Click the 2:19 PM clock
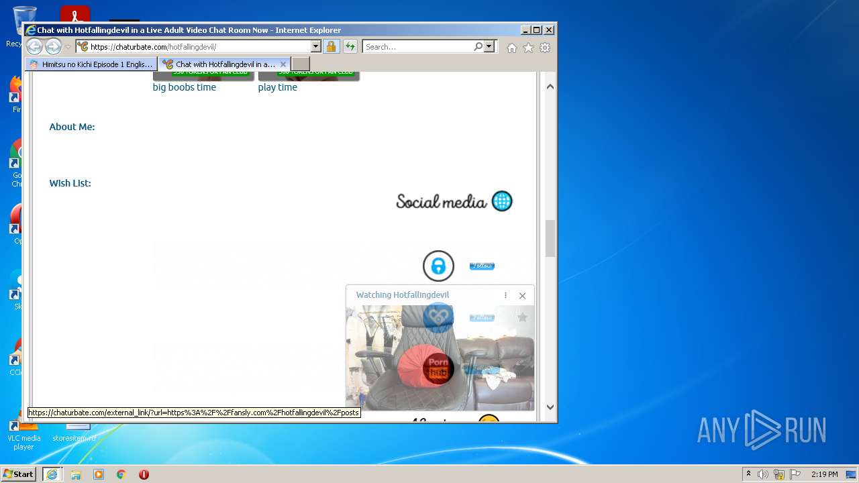 click(x=824, y=474)
